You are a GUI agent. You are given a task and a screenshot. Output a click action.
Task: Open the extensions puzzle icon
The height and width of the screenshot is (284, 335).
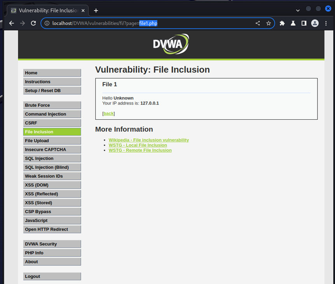pos(282,23)
